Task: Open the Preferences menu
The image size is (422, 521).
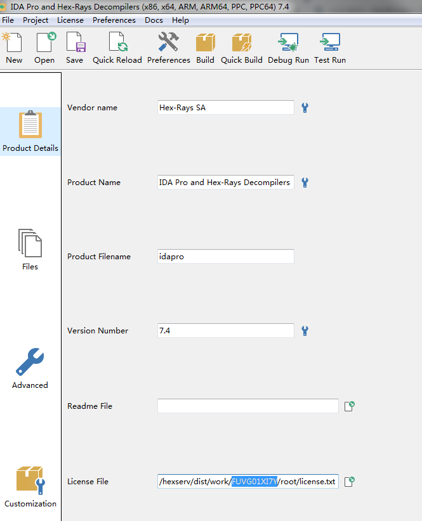Action: pos(114,20)
